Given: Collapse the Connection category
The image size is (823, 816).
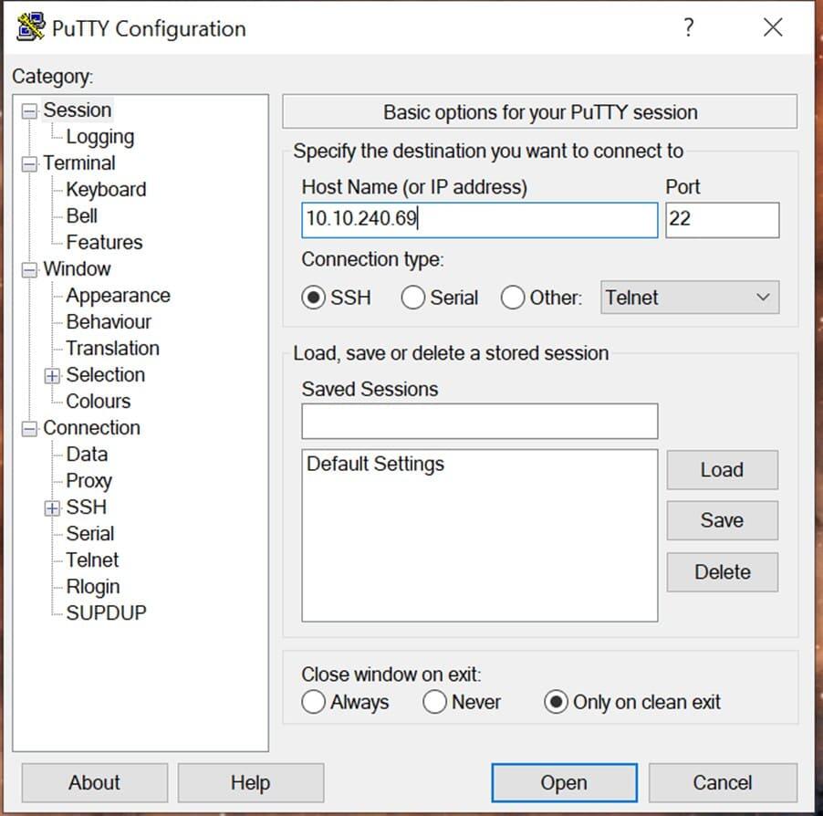Looking at the screenshot, I should tap(28, 427).
